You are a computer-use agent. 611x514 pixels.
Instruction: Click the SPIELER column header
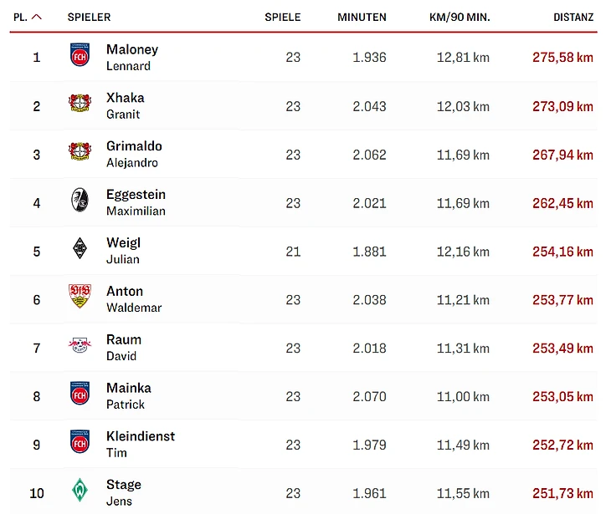(x=89, y=17)
